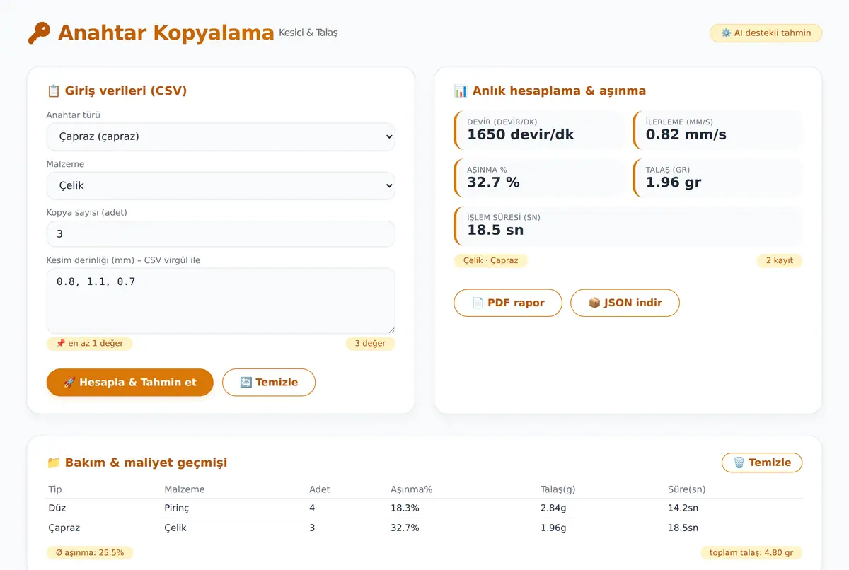This screenshot has height=570, width=849.
Task: Focus the 'Kopya sayısı' input field
Action: click(221, 234)
